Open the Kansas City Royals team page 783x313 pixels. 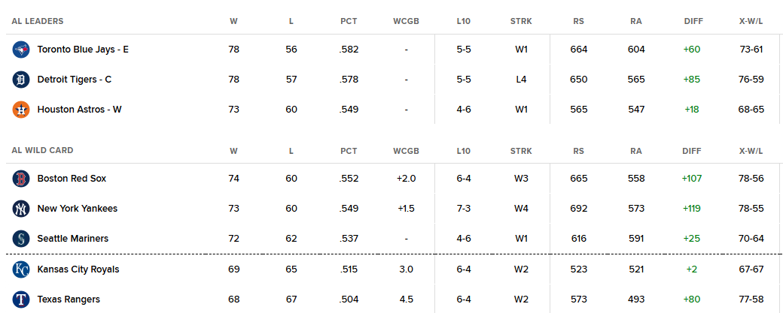(78, 269)
